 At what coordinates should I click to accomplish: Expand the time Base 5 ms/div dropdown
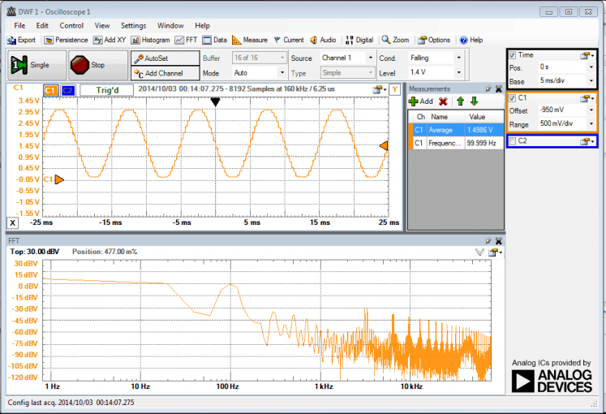pyautogui.click(x=592, y=81)
